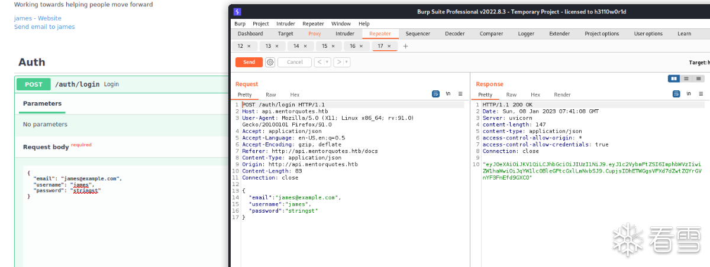710x267 pixels.
Task: Switch to the Proxy tab
Action: point(315,34)
